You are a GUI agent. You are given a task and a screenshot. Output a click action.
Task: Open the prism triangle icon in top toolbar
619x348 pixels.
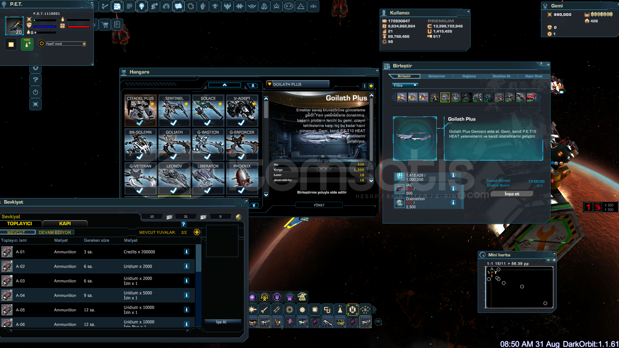301,6
